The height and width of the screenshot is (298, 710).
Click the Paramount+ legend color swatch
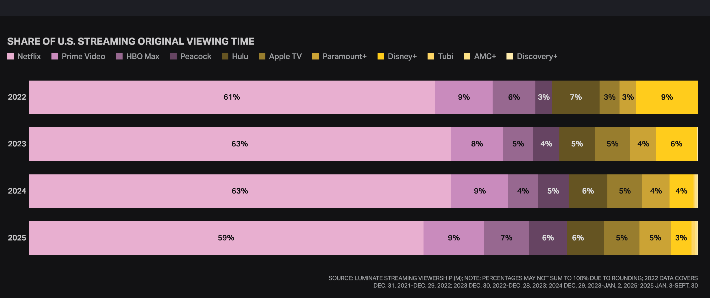315,56
